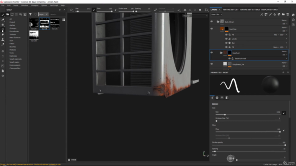Open the Python menu
The image size is (296, 166).
[44, 6]
